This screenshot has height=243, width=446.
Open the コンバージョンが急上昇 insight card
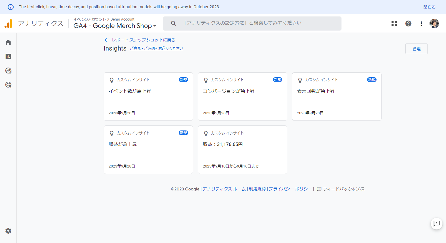coord(242,96)
